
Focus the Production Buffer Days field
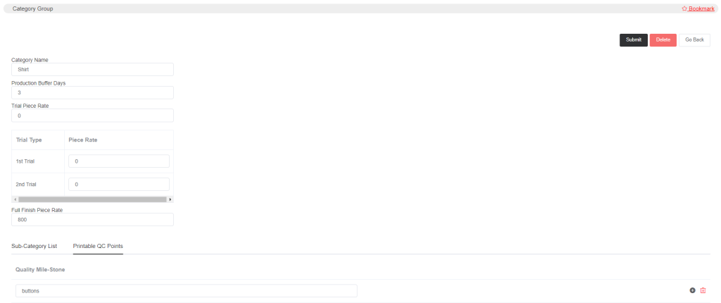92,92
